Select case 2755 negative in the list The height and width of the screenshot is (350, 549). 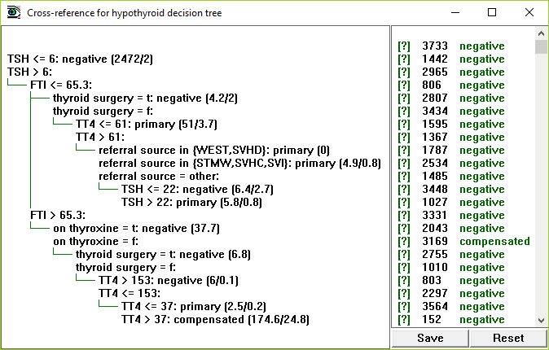tap(463, 255)
